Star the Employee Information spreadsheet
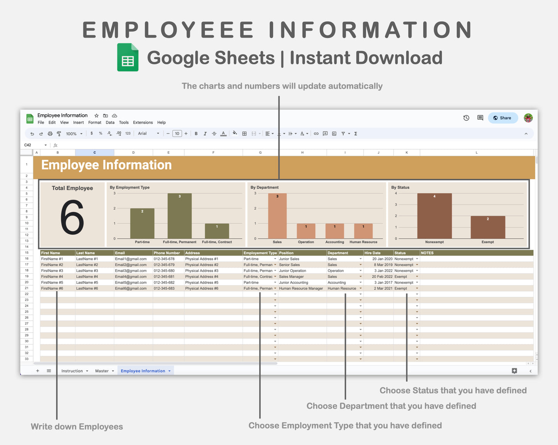The width and height of the screenshot is (558, 445). pos(96,115)
